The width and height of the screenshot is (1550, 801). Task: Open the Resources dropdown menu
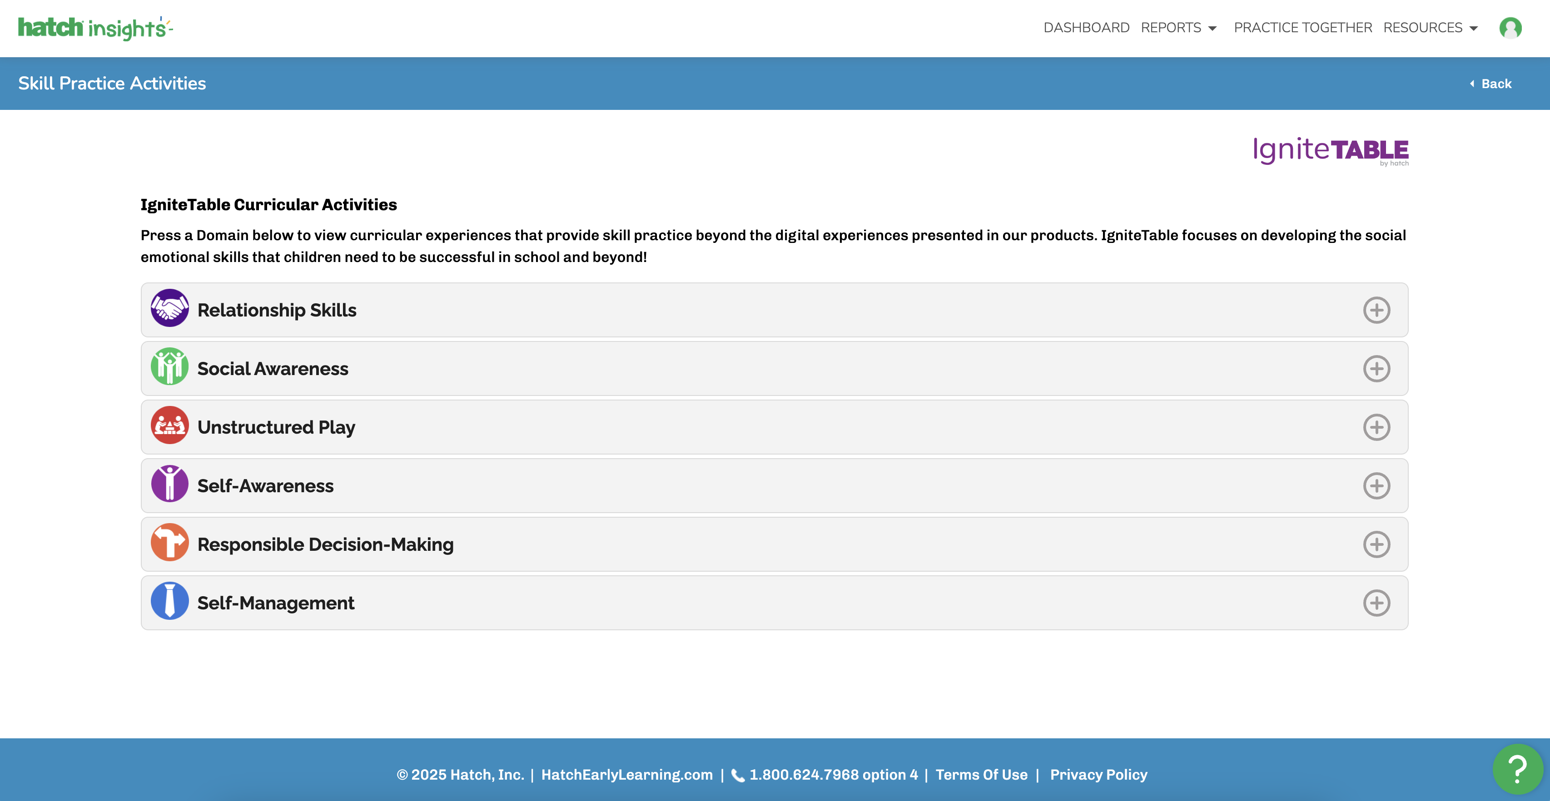pos(1430,28)
